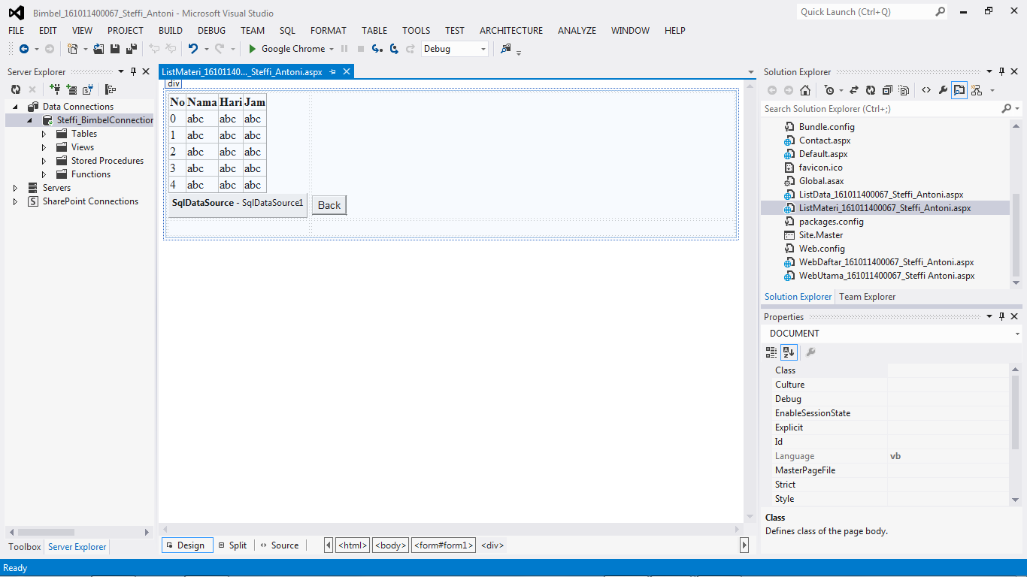
Task: Open the SQL menu
Action: pyautogui.click(x=287, y=31)
